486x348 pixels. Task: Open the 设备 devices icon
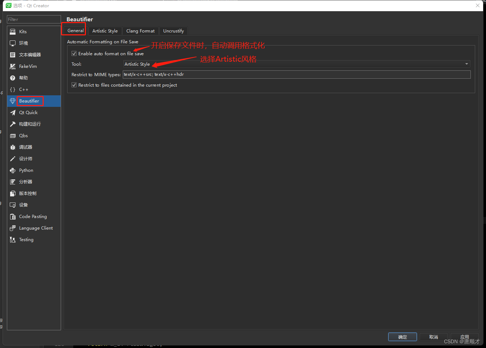pyautogui.click(x=13, y=205)
